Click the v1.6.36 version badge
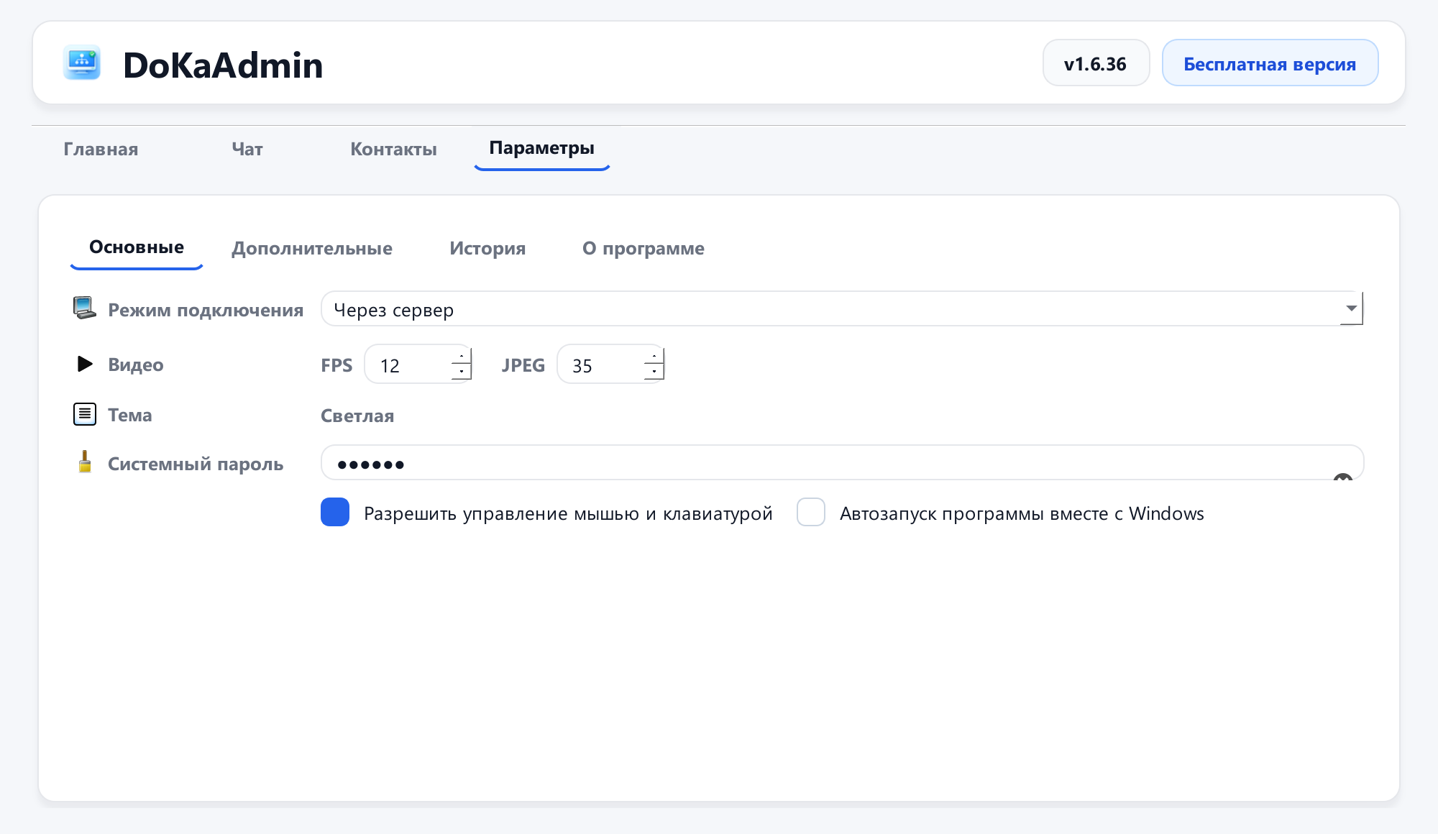Viewport: 1438px width, 834px height. 1096,63
